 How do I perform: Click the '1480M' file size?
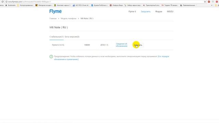point(87,45)
